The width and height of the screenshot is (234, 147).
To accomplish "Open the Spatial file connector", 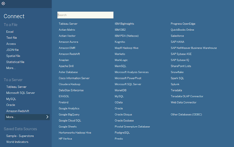I will [13, 56].
